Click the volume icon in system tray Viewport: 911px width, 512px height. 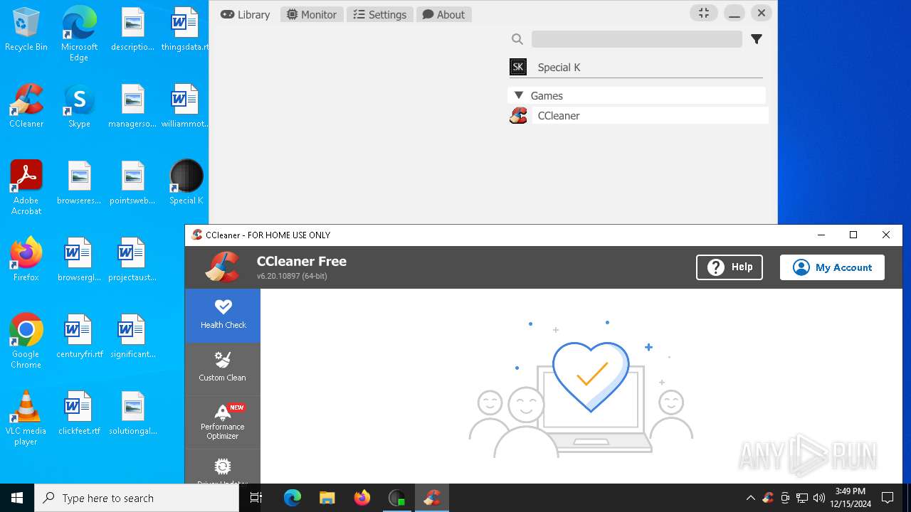coord(818,498)
